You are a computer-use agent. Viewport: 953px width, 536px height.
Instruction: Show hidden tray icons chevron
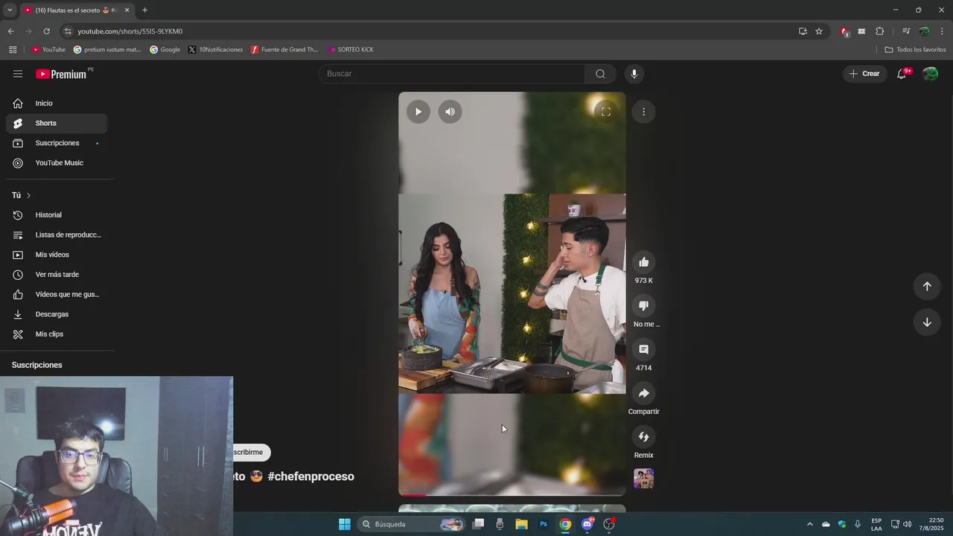pos(810,524)
